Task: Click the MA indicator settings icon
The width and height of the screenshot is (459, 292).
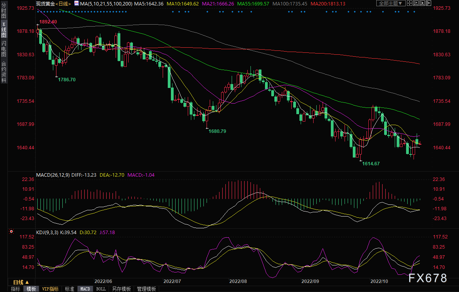Action: 77,4
